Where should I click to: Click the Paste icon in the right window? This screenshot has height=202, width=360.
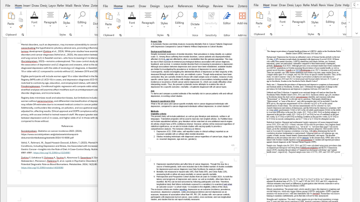[x=259, y=15]
